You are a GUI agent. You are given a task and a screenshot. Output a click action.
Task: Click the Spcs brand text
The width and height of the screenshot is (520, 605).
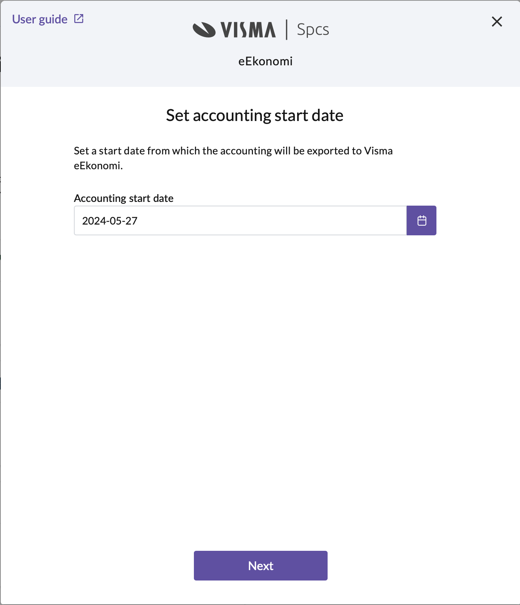click(313, 30)
